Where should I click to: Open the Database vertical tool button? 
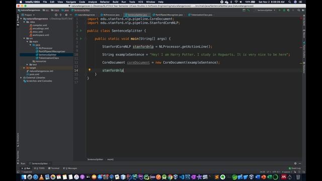point(304,67)
